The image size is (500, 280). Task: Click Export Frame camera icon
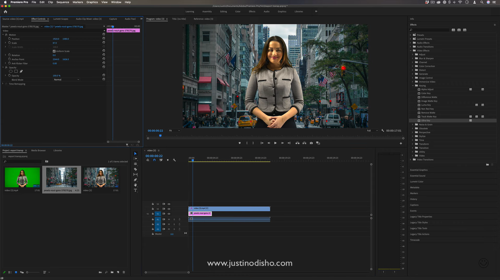311,143
